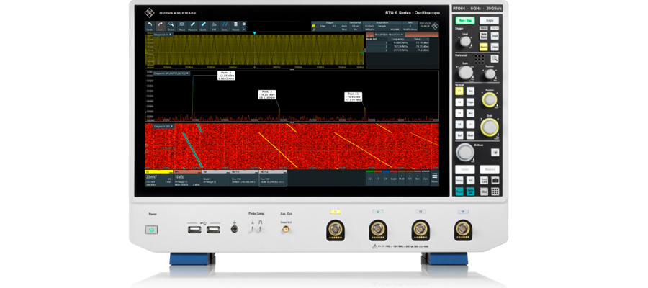Click the Delete trash icon
The height and width of the screenshot is (288, 648).
(x=235, y=25)
